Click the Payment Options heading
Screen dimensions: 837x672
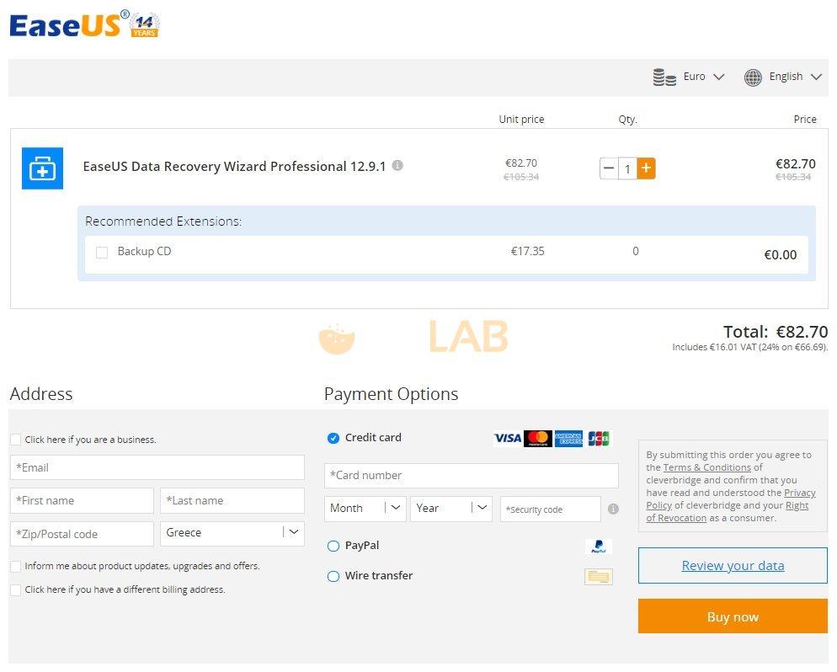pyautogui.click(x=392, y=394)
